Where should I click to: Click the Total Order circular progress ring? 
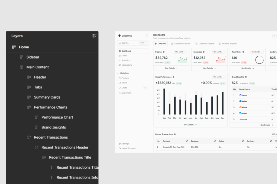(x=259, y=60)
